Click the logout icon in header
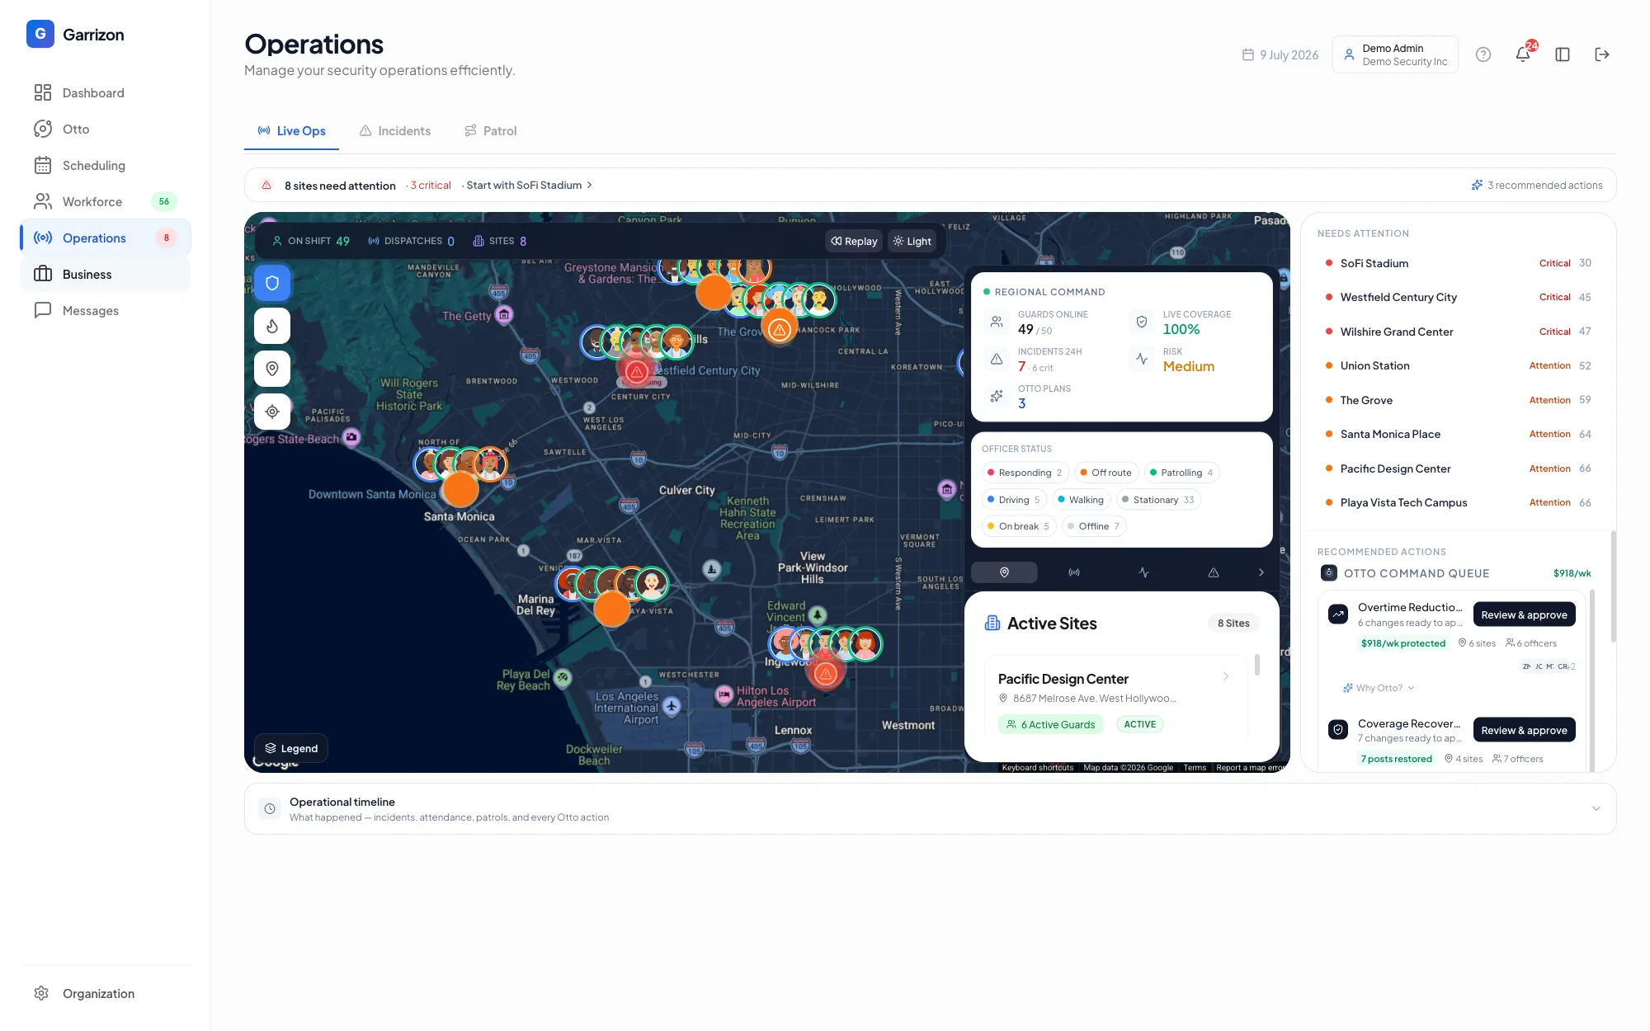 [1602, 54]
